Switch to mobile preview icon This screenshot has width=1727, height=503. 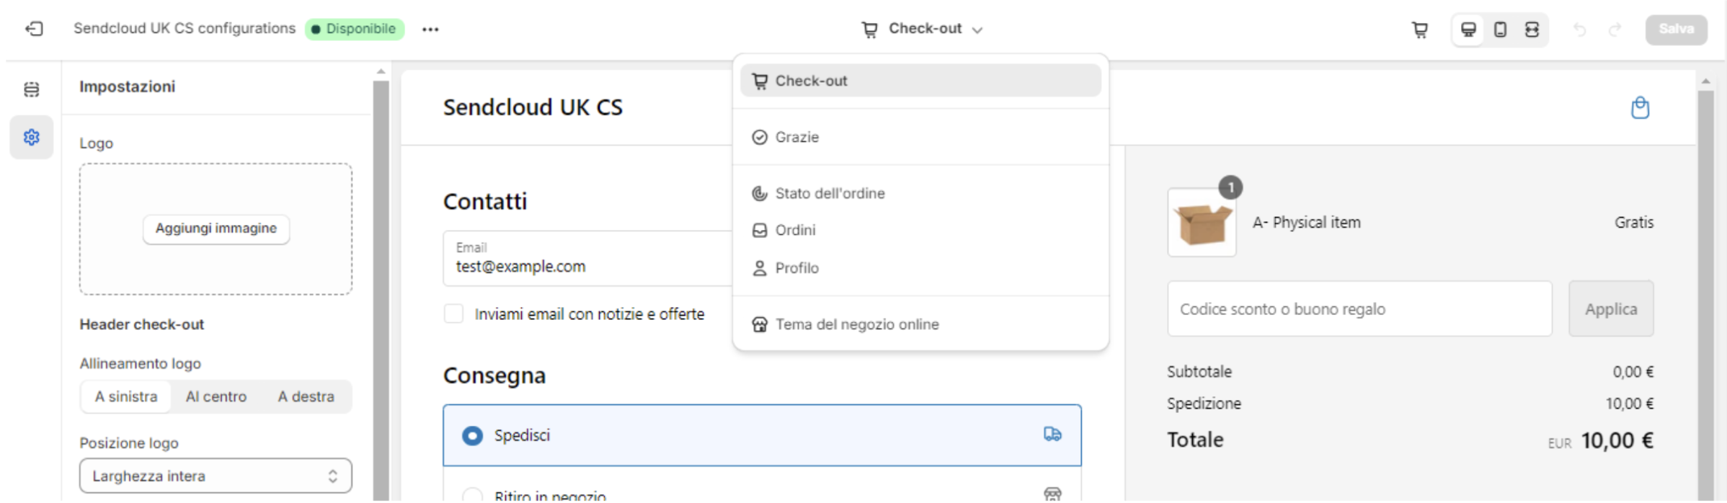coord(1500,29)
